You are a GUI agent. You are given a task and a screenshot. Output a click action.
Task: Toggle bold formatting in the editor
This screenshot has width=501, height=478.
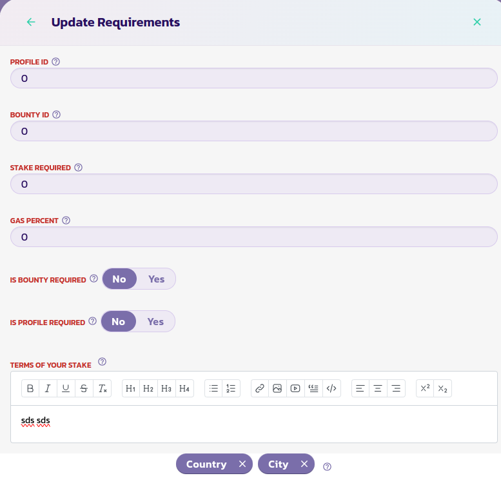tap(30, 388)
